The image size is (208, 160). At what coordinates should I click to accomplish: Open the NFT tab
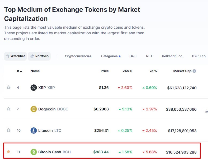(149, 56)
